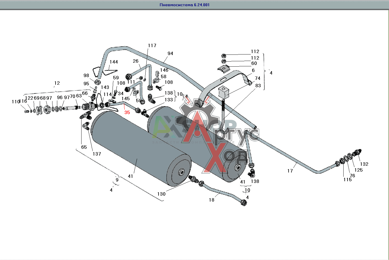Select part label 130 below the left tank
389x260 pixels.
pyautogui.click(x=161, y=194)
